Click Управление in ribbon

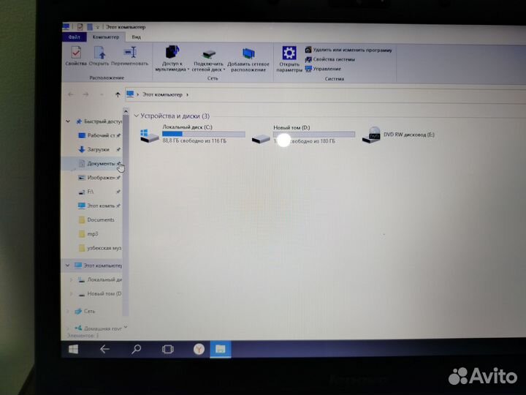point(323,69)
